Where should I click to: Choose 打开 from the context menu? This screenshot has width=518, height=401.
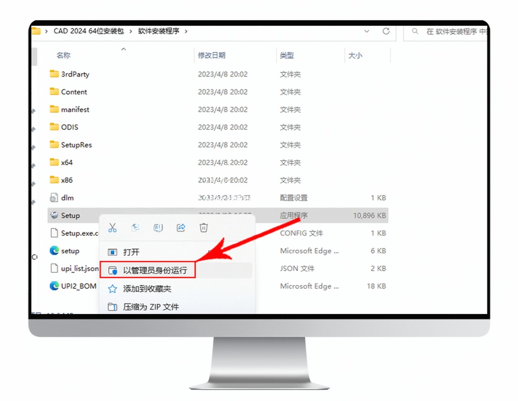(177, 252)
